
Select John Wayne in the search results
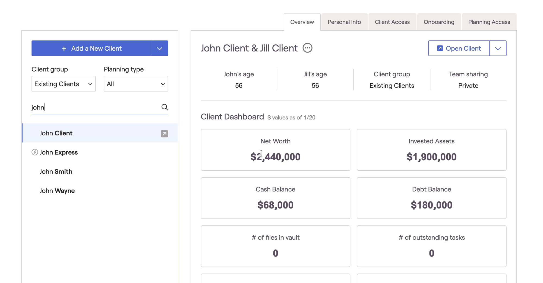(x=57, y=191)
